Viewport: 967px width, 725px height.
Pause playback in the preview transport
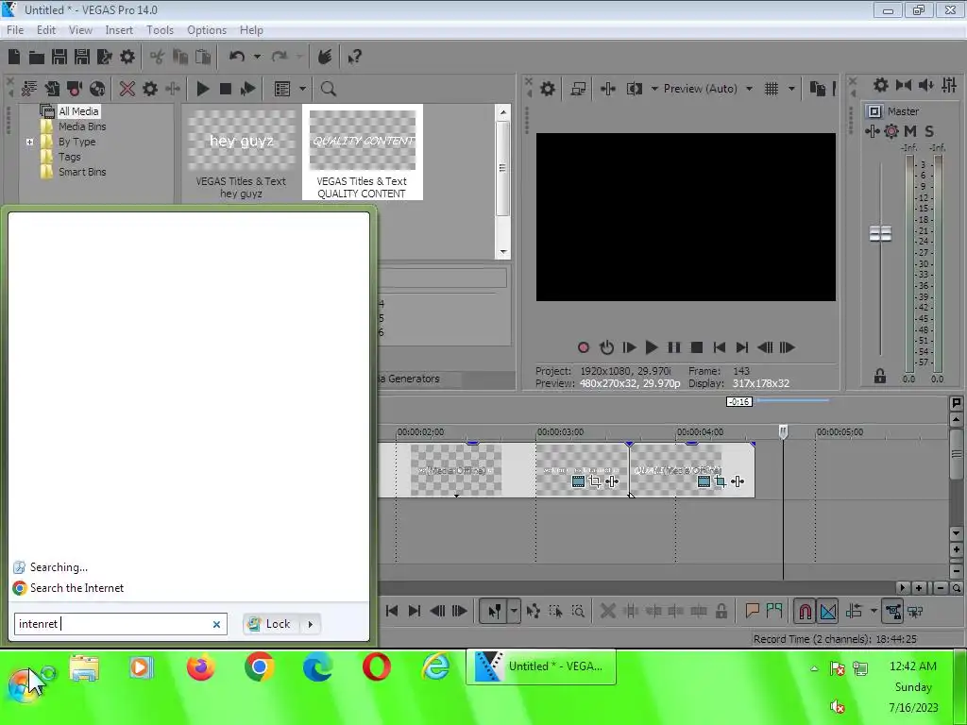pos(674,347)
